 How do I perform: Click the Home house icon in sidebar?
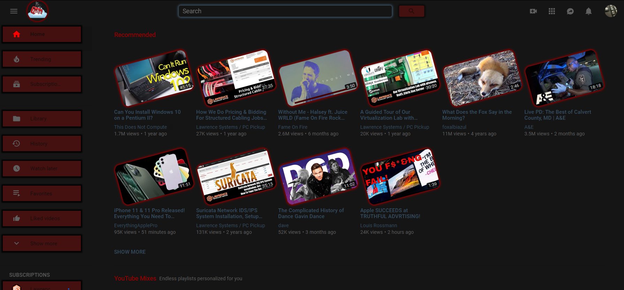(16, 34)
